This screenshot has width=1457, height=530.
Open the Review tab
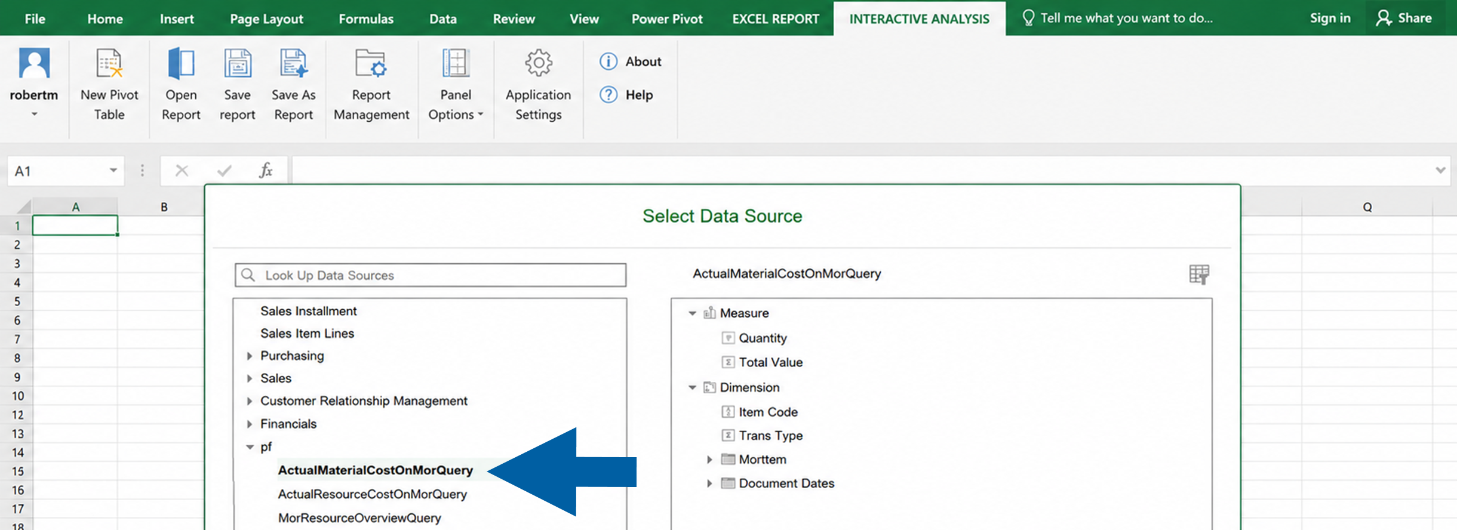coord(514,19)
